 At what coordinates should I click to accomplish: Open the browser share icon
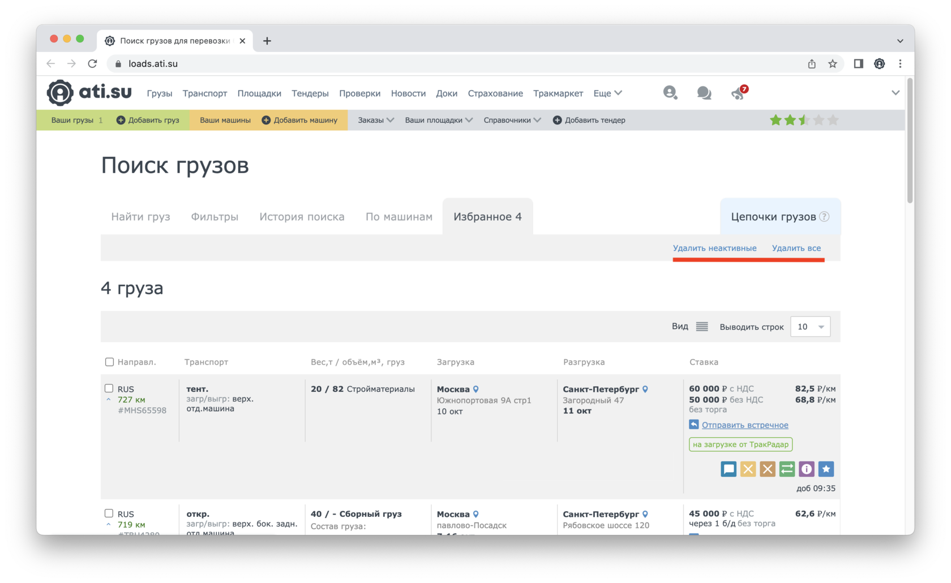pyautogui.click(x=812, y=64)
